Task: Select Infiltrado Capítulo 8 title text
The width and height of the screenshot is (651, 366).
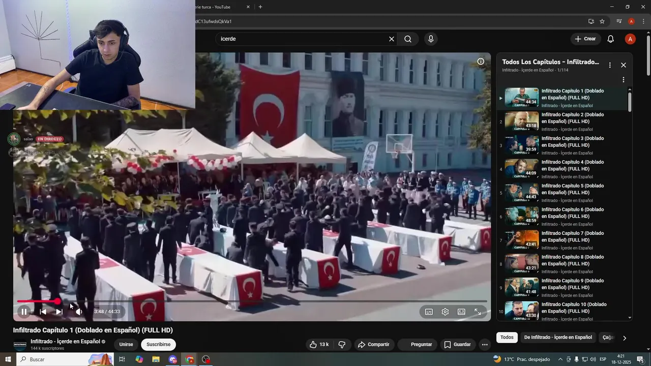Action: click(x=573, y=260)
